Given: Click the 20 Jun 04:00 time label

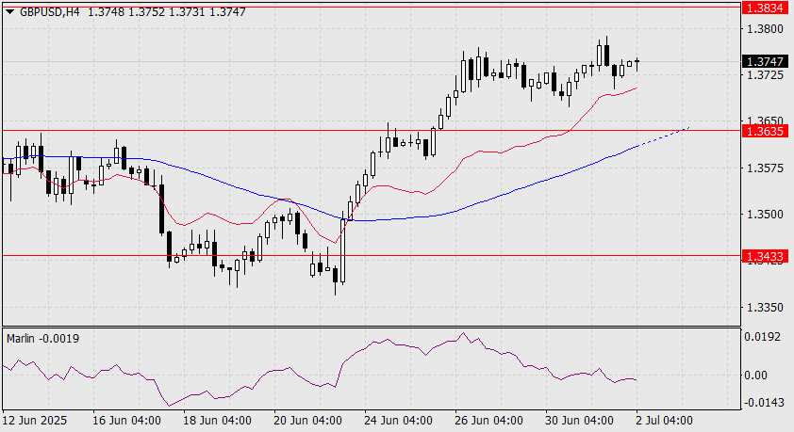Looking at the screenshot, I should point(307,421).
